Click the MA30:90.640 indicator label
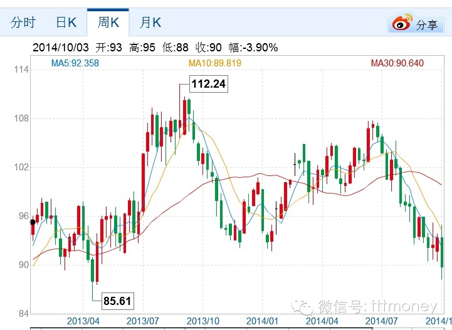452x330 pixels. [x=397, y=63]
